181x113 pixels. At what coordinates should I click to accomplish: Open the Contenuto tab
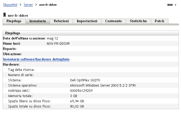pyautogui.click(x=114, y=21)
